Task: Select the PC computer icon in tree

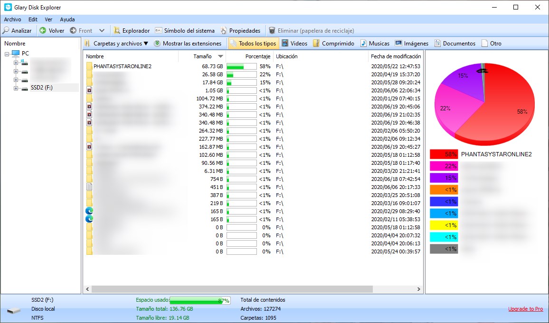Action: 16,53
